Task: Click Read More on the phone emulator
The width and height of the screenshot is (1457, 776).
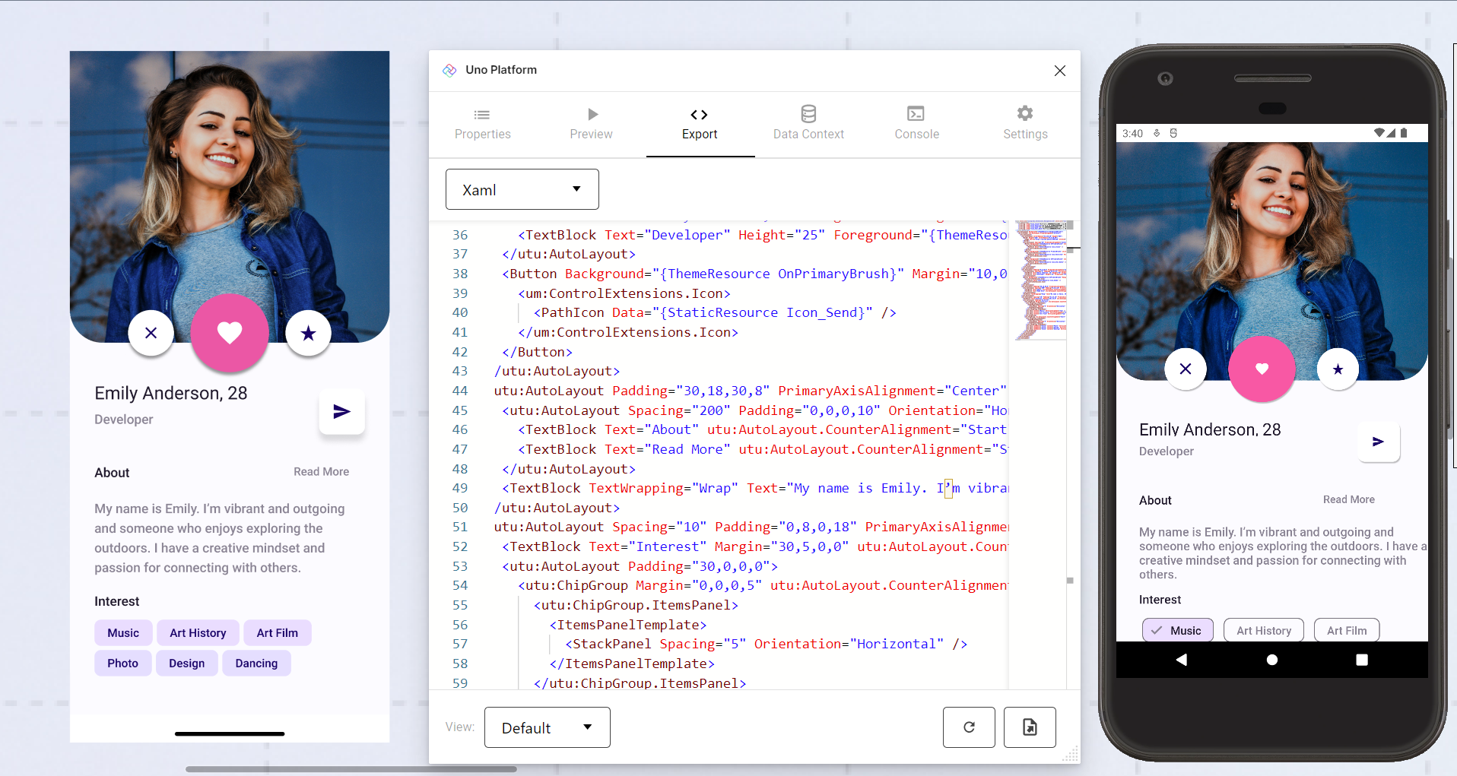Action: (x=1348, y=499)
